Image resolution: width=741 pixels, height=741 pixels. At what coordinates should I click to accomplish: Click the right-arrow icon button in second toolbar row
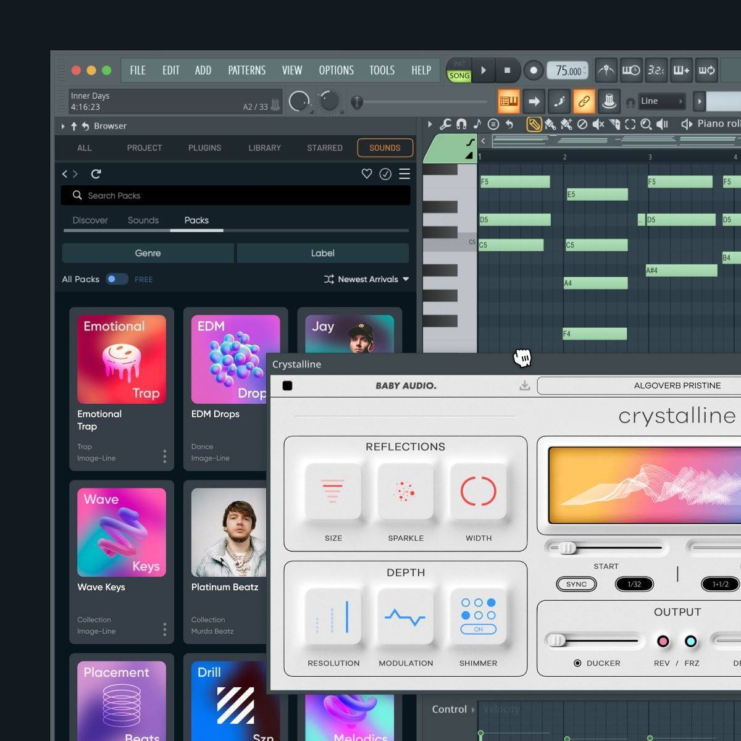click(534, 101)
